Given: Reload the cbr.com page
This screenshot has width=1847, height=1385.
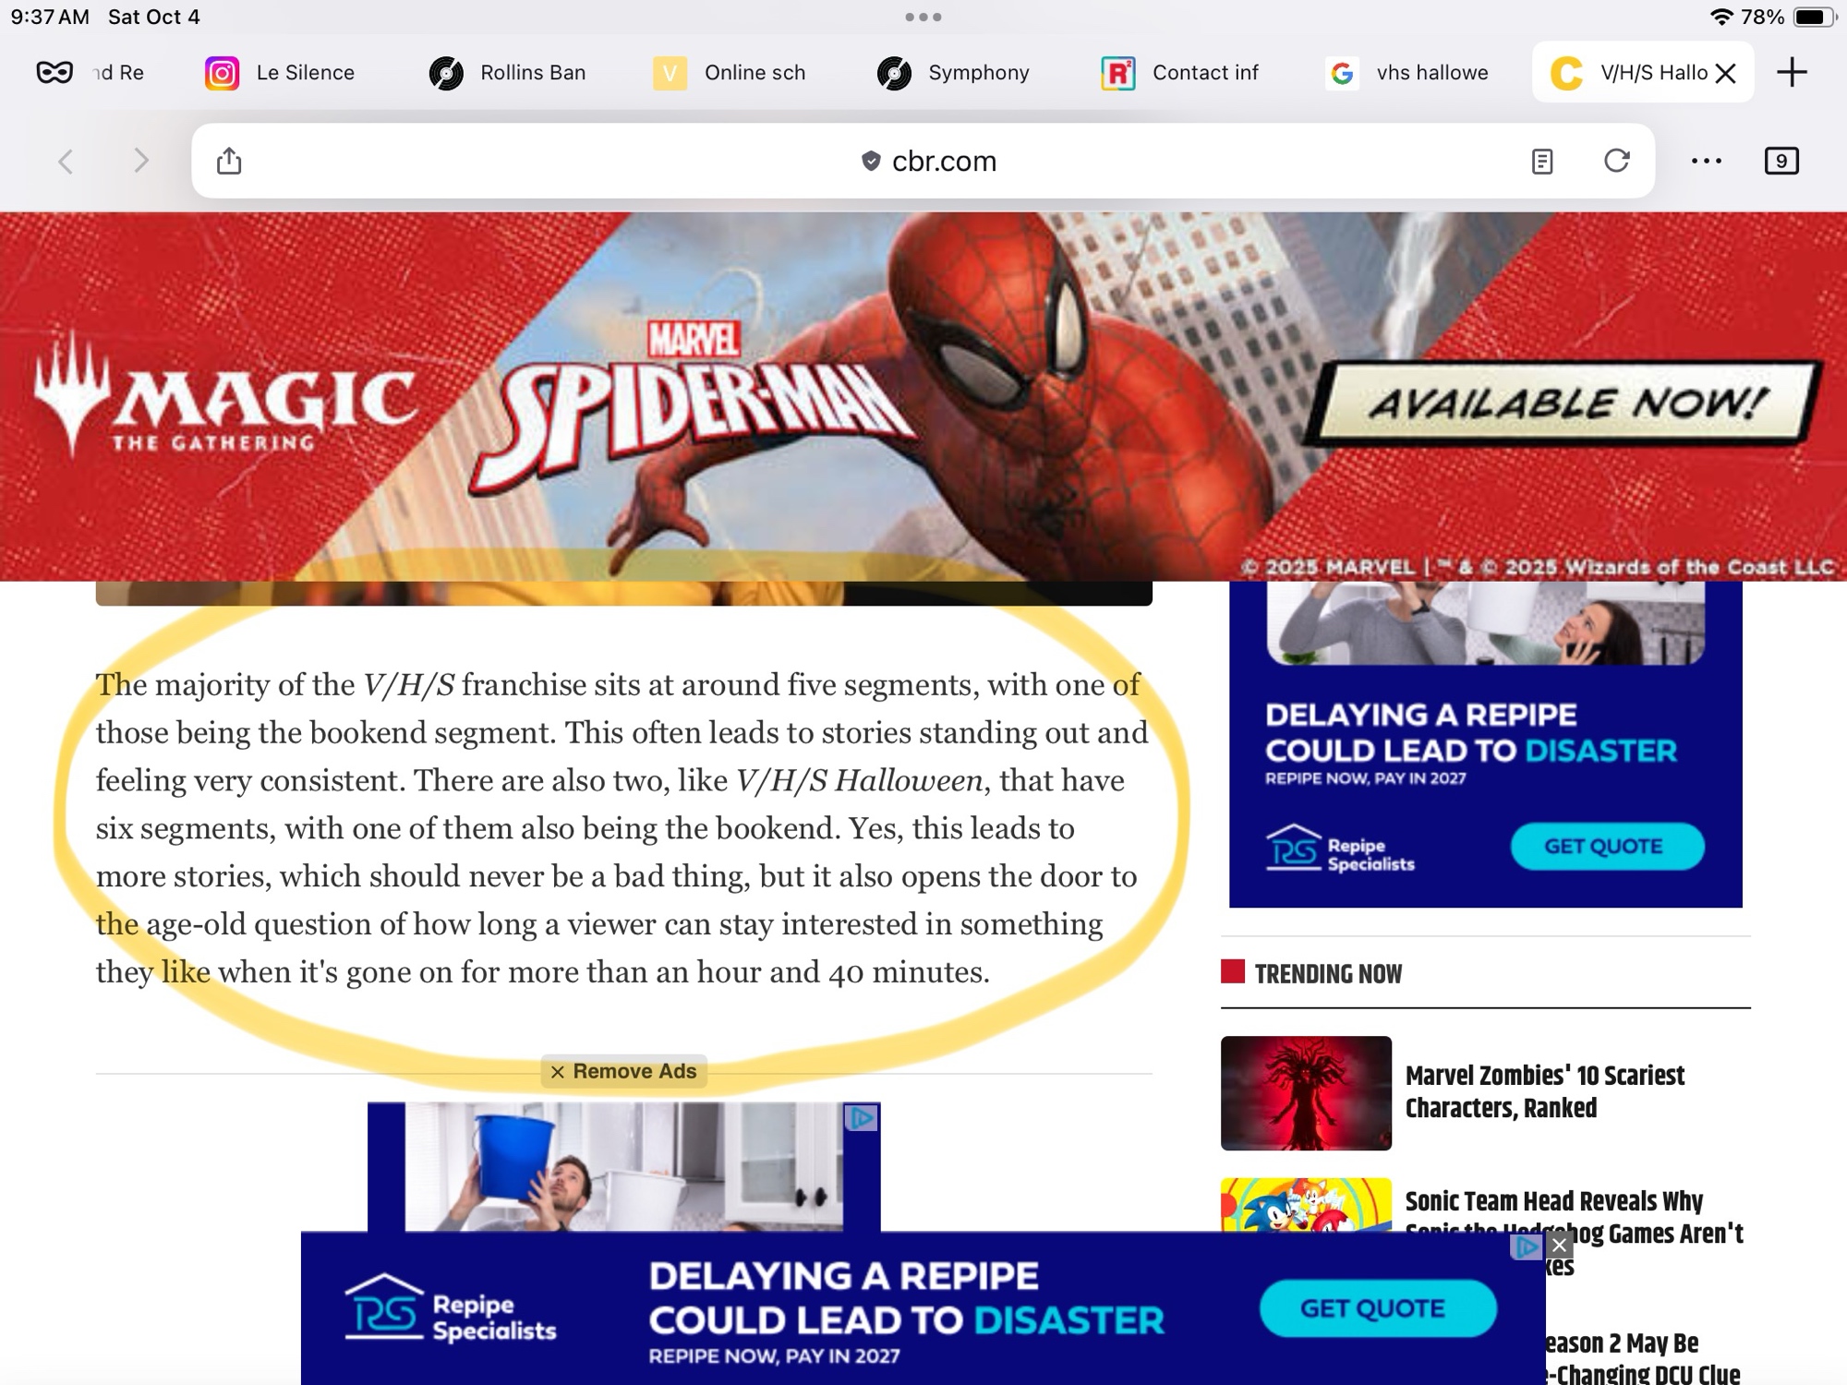Looking at the screenshot, I should pos(1616,161).
